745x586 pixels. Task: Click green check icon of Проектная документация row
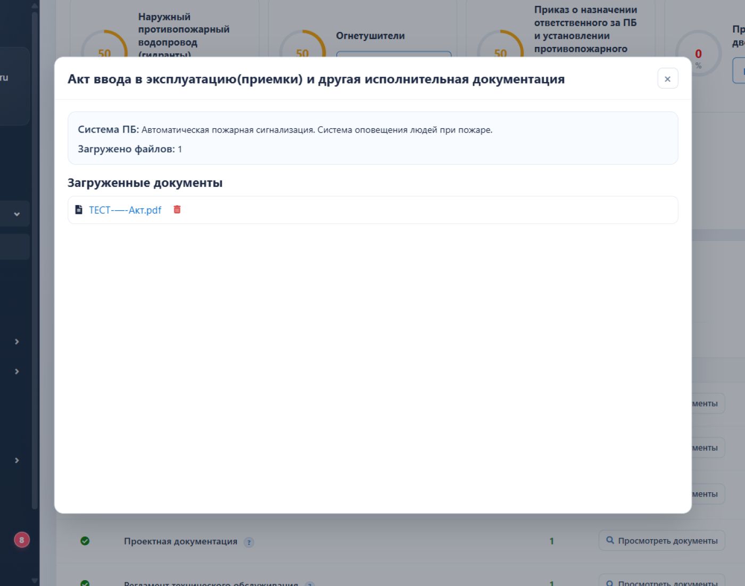click(85, 541)
